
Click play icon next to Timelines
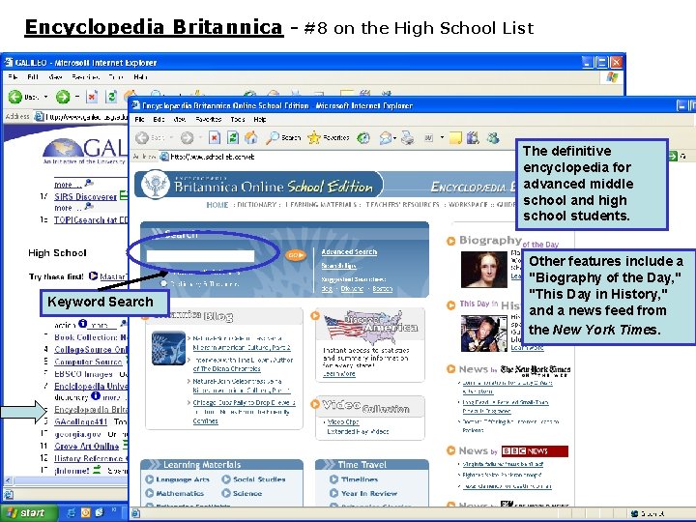click(x=333, y=479)
